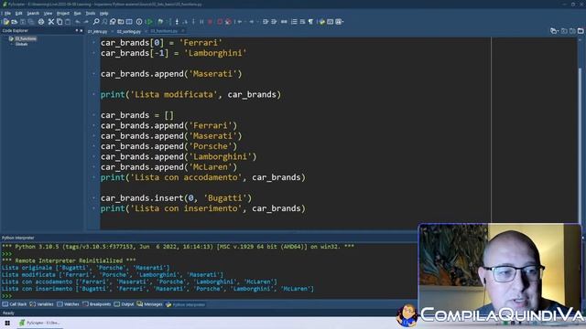Open the View menu

[x=48, y=13]
